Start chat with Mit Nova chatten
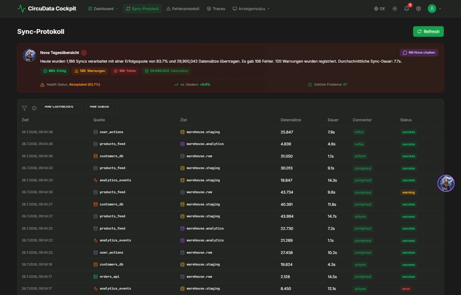The width and height of the screenshot is (461, 295). (x=419, y=53)
